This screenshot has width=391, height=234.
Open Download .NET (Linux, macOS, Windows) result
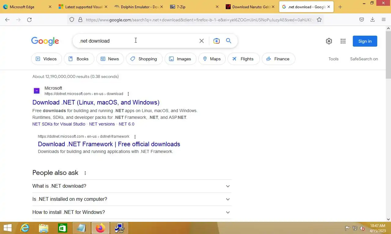click(96, 102)
